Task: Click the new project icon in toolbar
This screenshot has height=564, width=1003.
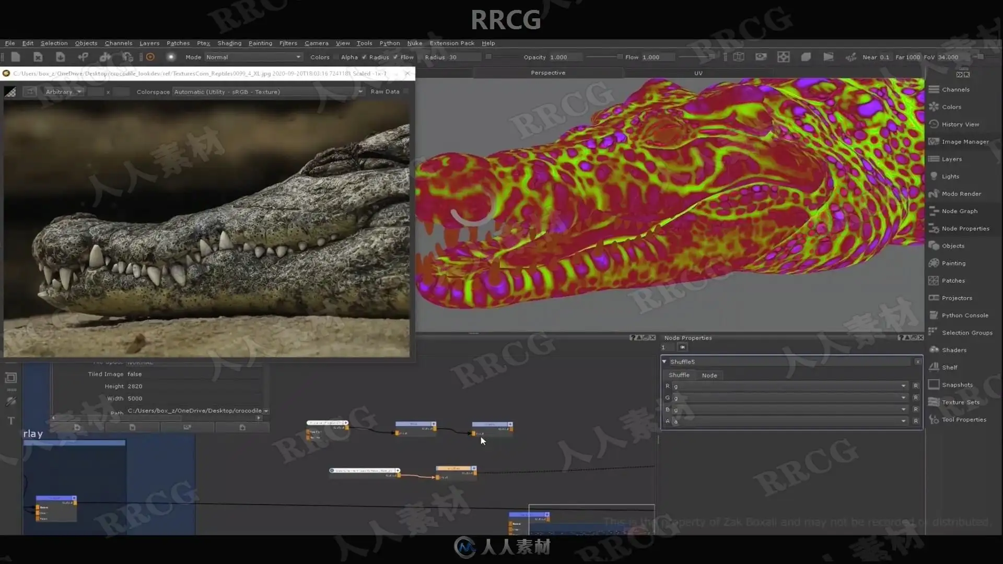Action: click(15, 57)
